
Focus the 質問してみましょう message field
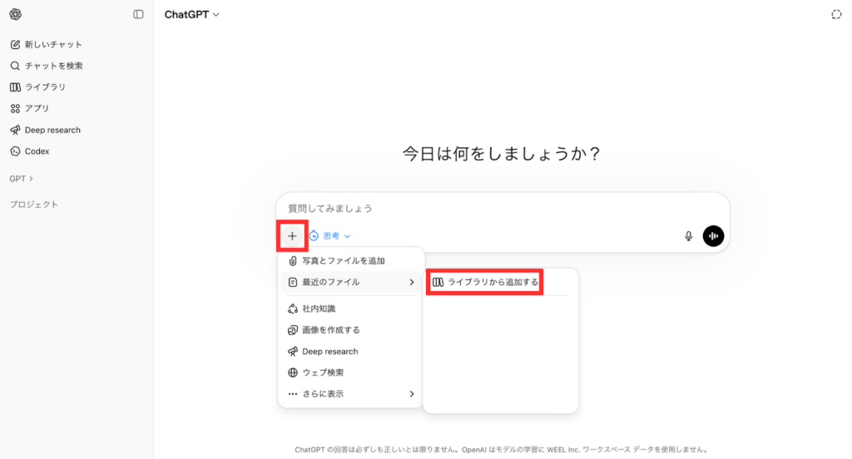coord(503,208)
